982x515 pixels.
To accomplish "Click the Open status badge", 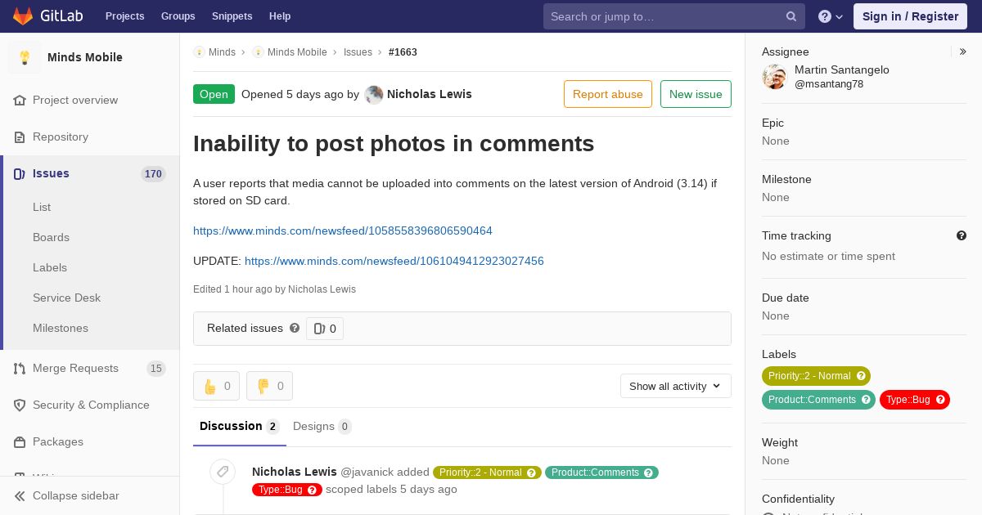I will pyautogui.click(x=214, y=94).
